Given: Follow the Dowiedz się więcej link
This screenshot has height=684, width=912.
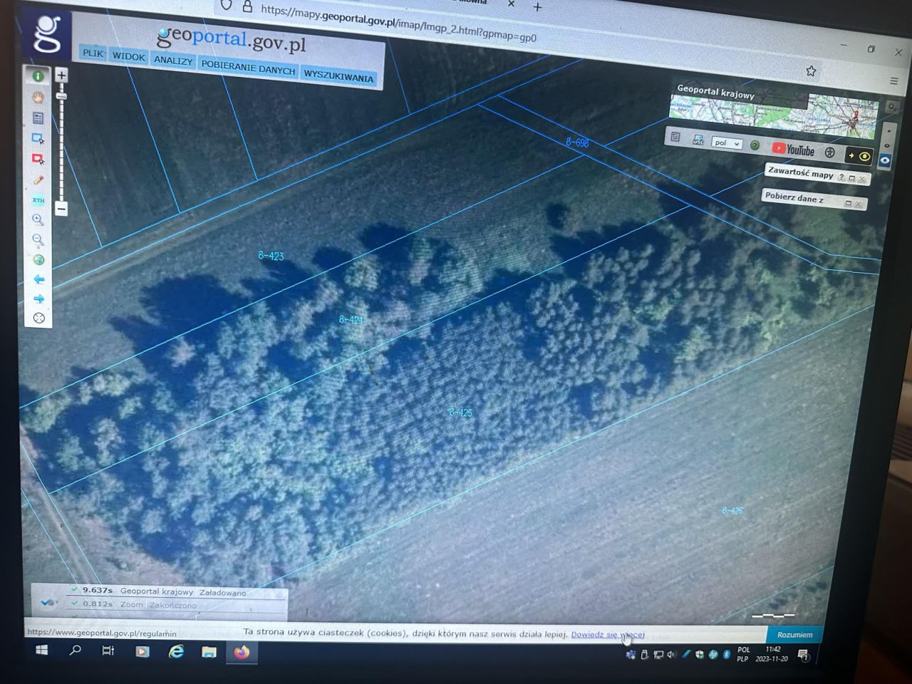Looking at the screenshot, I should (608, 634).
